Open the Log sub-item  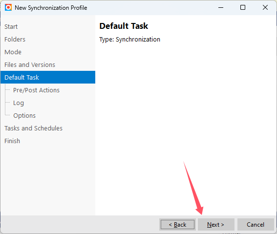(x=19, y=103)
